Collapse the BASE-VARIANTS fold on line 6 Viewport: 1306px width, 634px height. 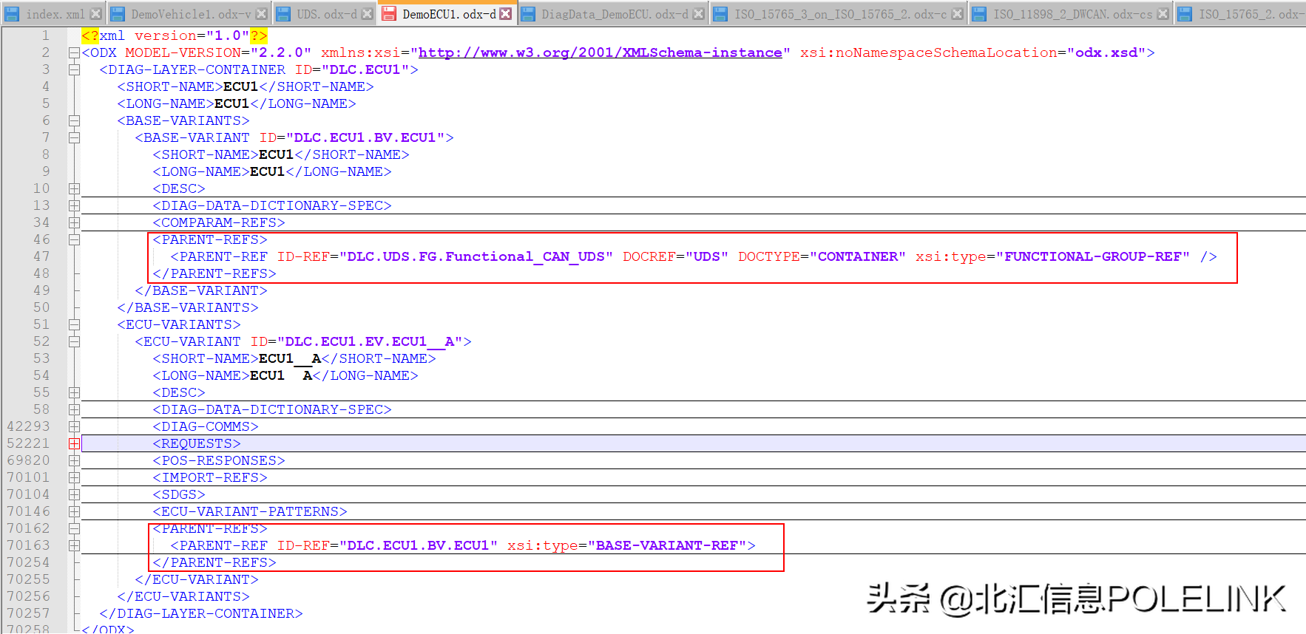74,120
